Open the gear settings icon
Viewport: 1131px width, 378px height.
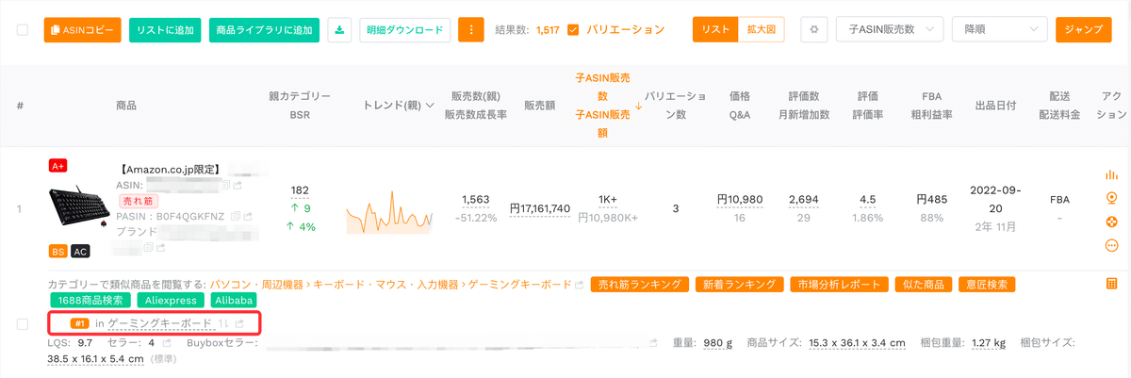[x=813, y=30]
